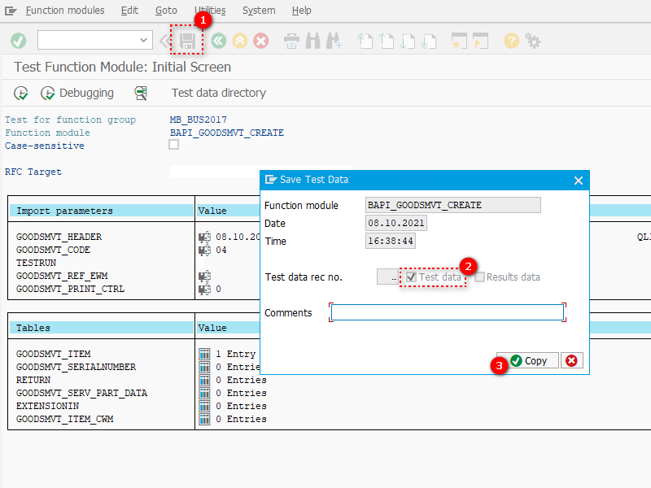Open the Print icon in the toolbar
The width and height of the screenshot is (651, 488).
(291, 40)
